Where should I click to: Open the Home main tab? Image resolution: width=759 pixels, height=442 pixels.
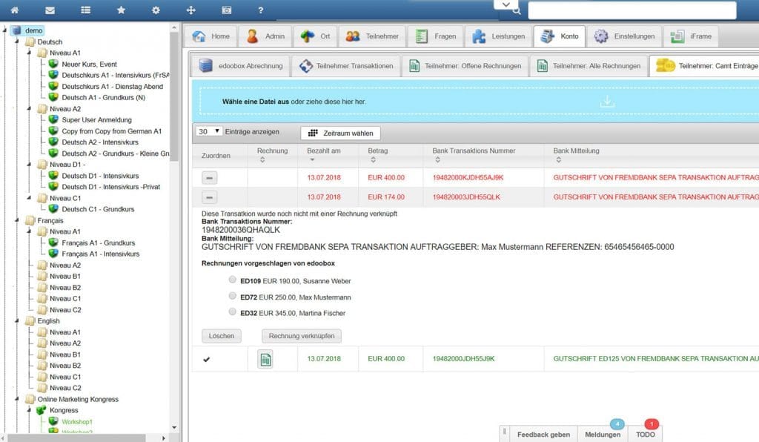[x=211, y=36]
